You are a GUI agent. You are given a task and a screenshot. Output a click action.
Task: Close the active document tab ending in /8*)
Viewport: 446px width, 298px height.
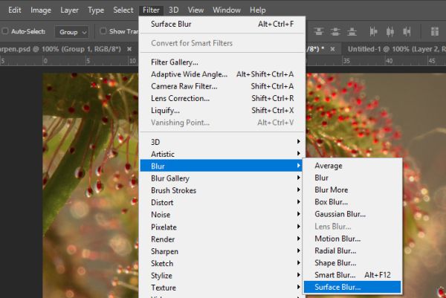pyautogui.click(x=332, y=49)
